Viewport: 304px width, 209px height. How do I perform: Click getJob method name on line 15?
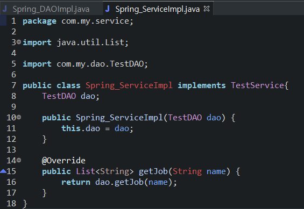(153, 171)
